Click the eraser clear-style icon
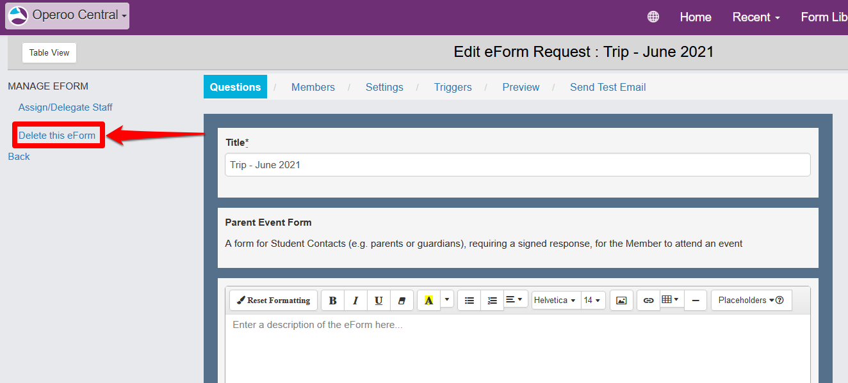Image resolution: width=848 pixels, height=383 pixels. (x=402, y=301)
